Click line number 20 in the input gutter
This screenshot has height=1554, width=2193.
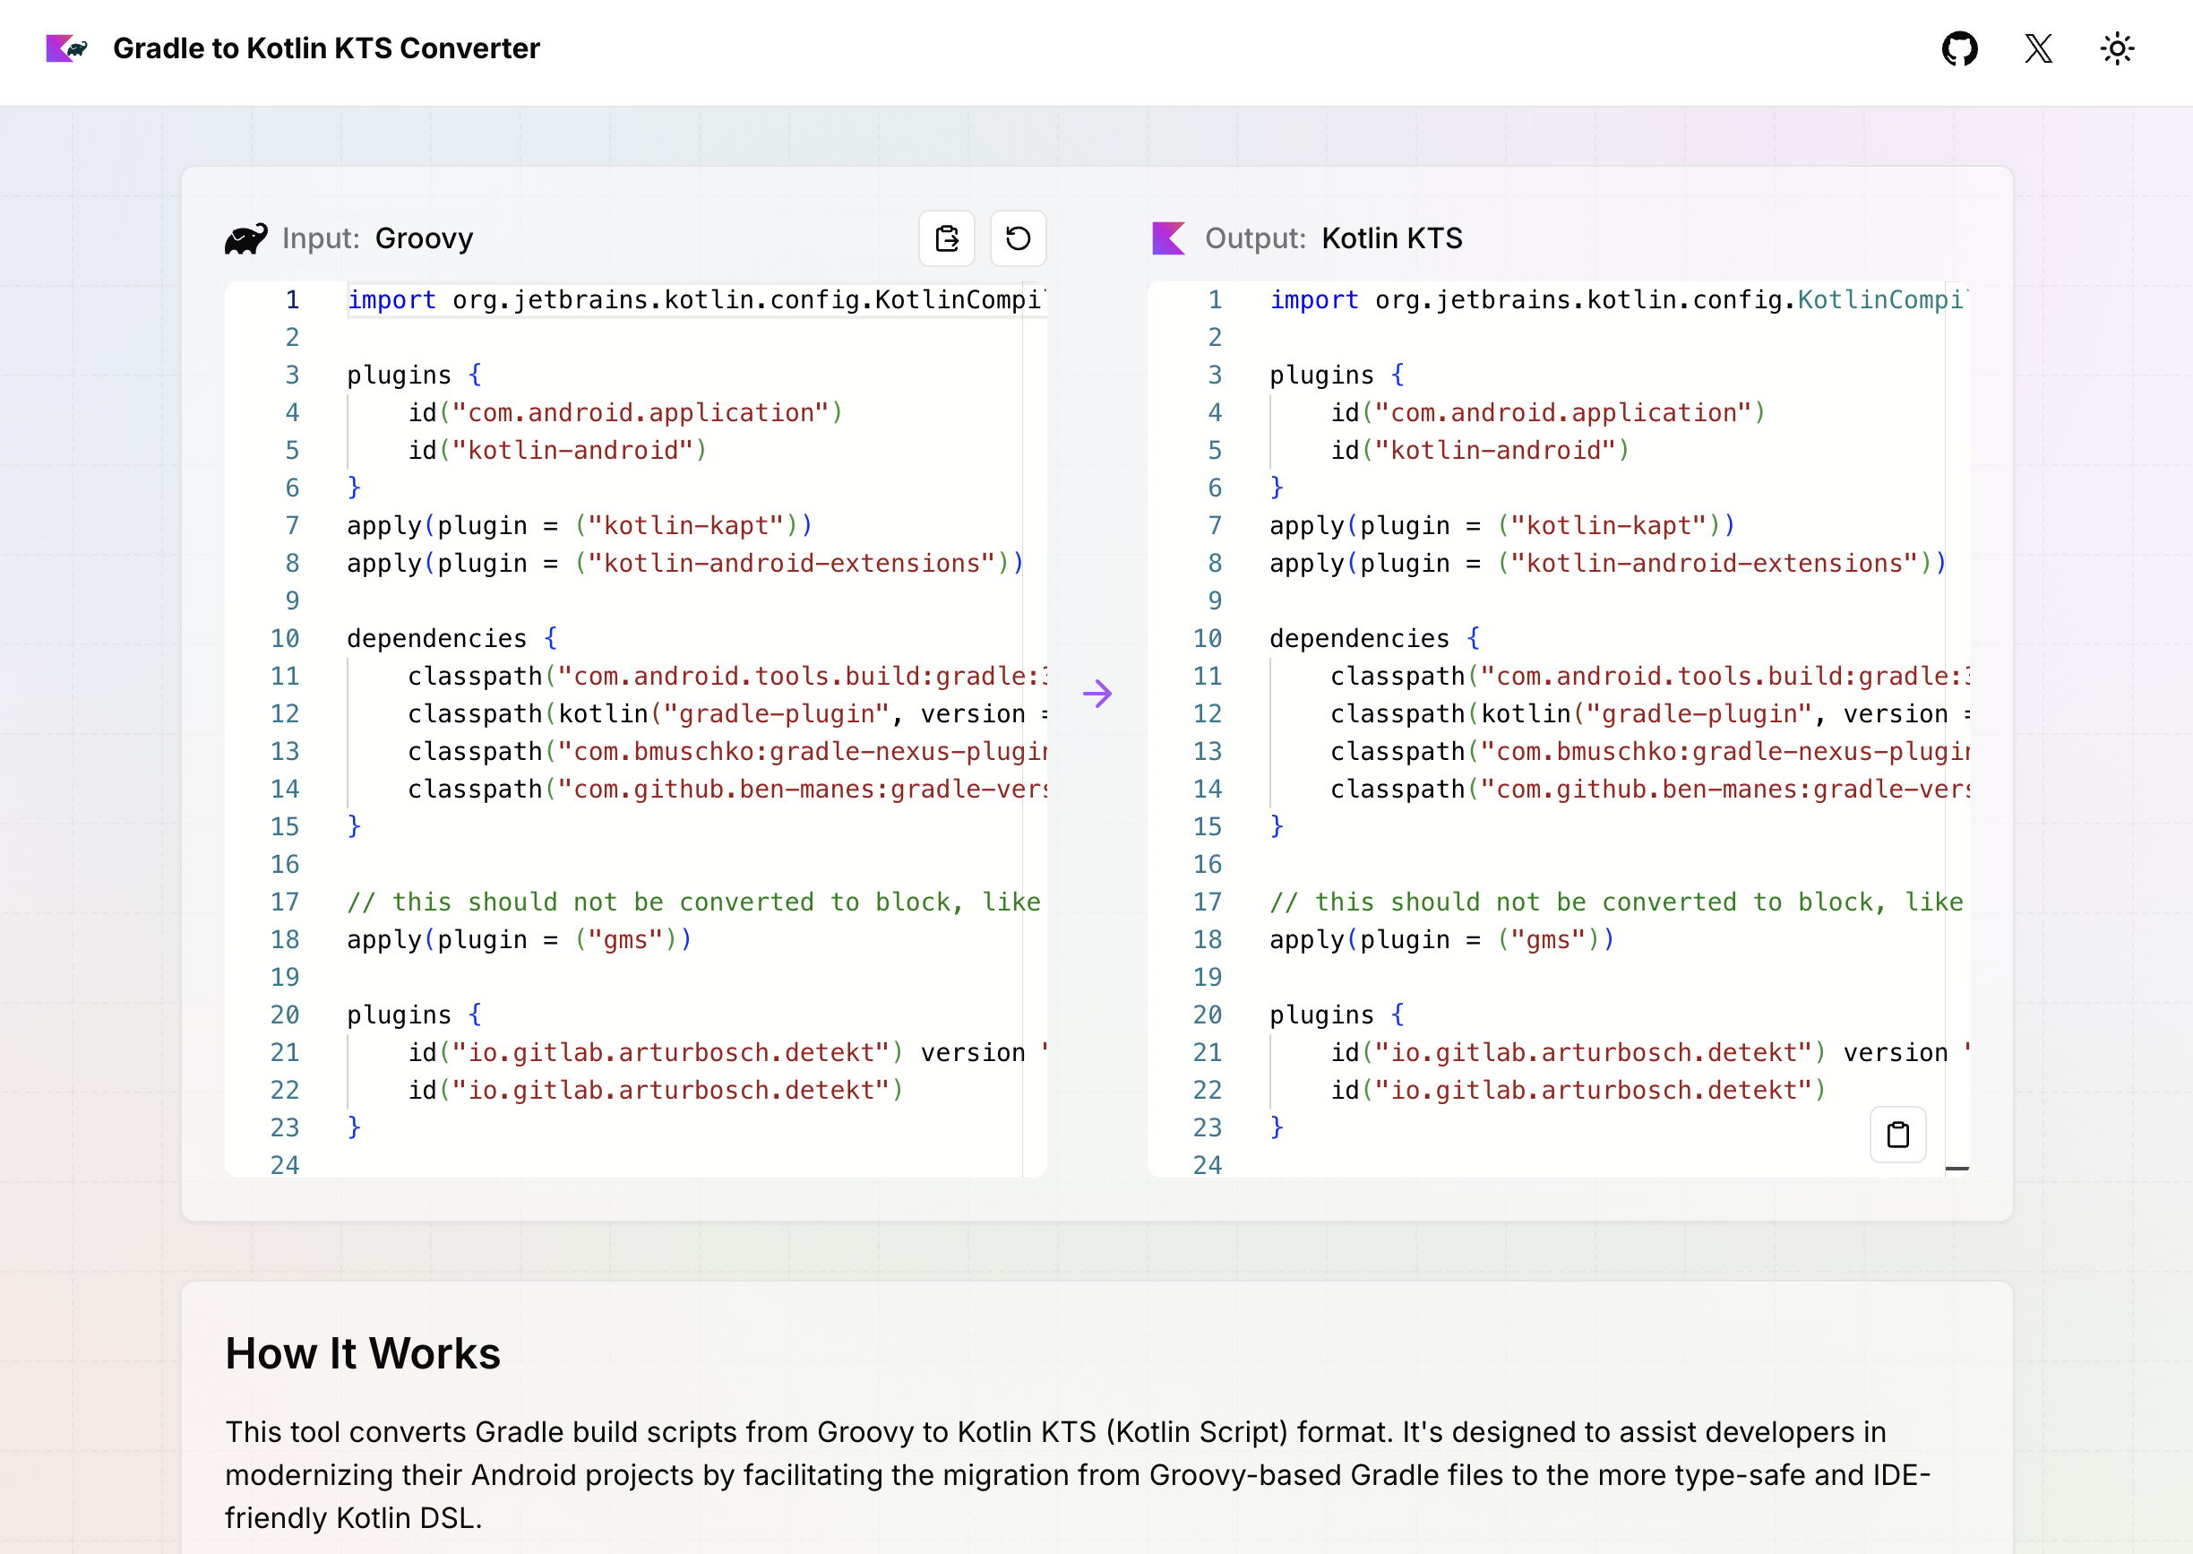tap(285, 1014)
